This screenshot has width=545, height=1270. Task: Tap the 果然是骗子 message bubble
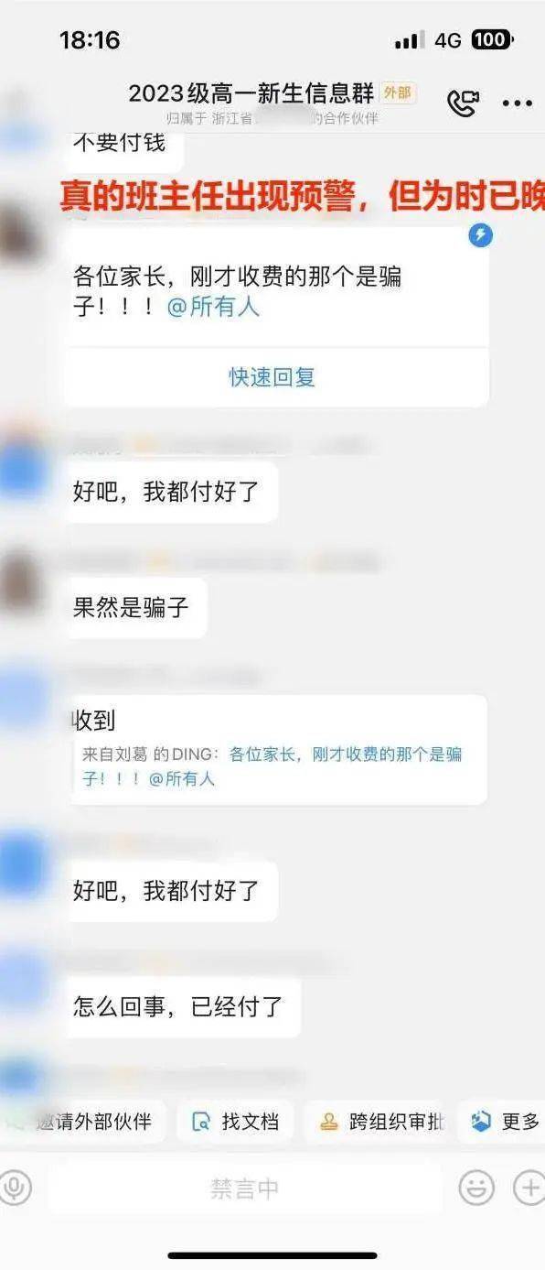click(134, 608)
